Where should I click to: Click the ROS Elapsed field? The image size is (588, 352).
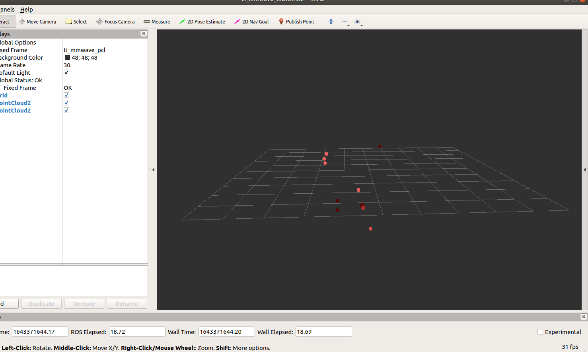pos(137,332)
